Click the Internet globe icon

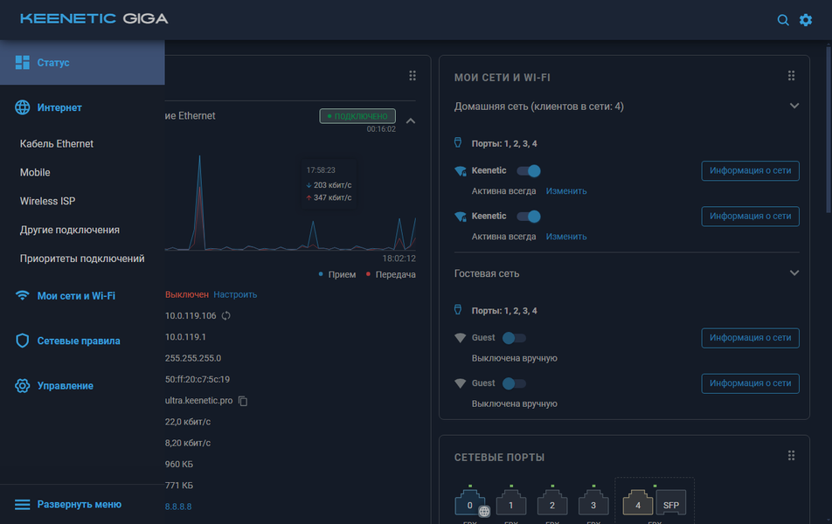[23, 107]
